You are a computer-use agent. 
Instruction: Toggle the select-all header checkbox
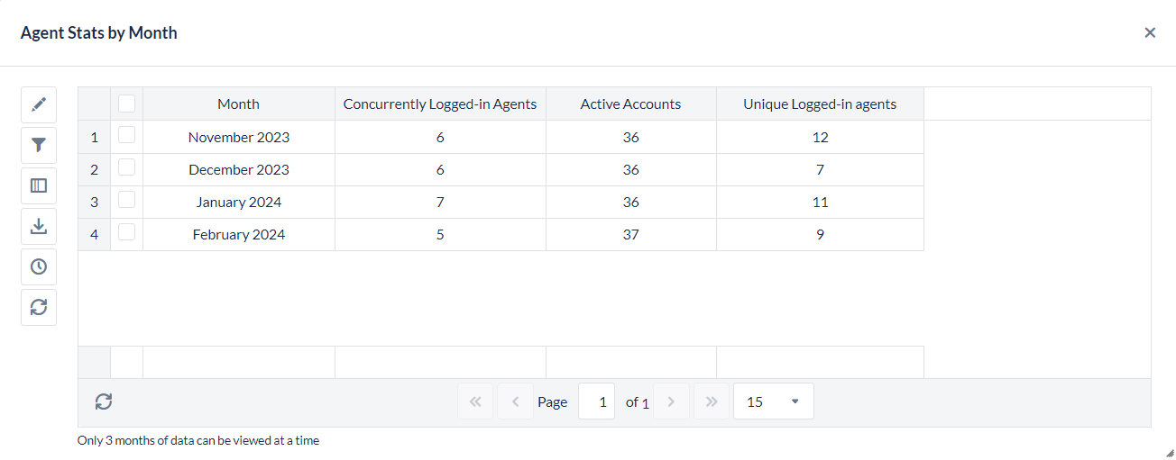coord(127,104)
